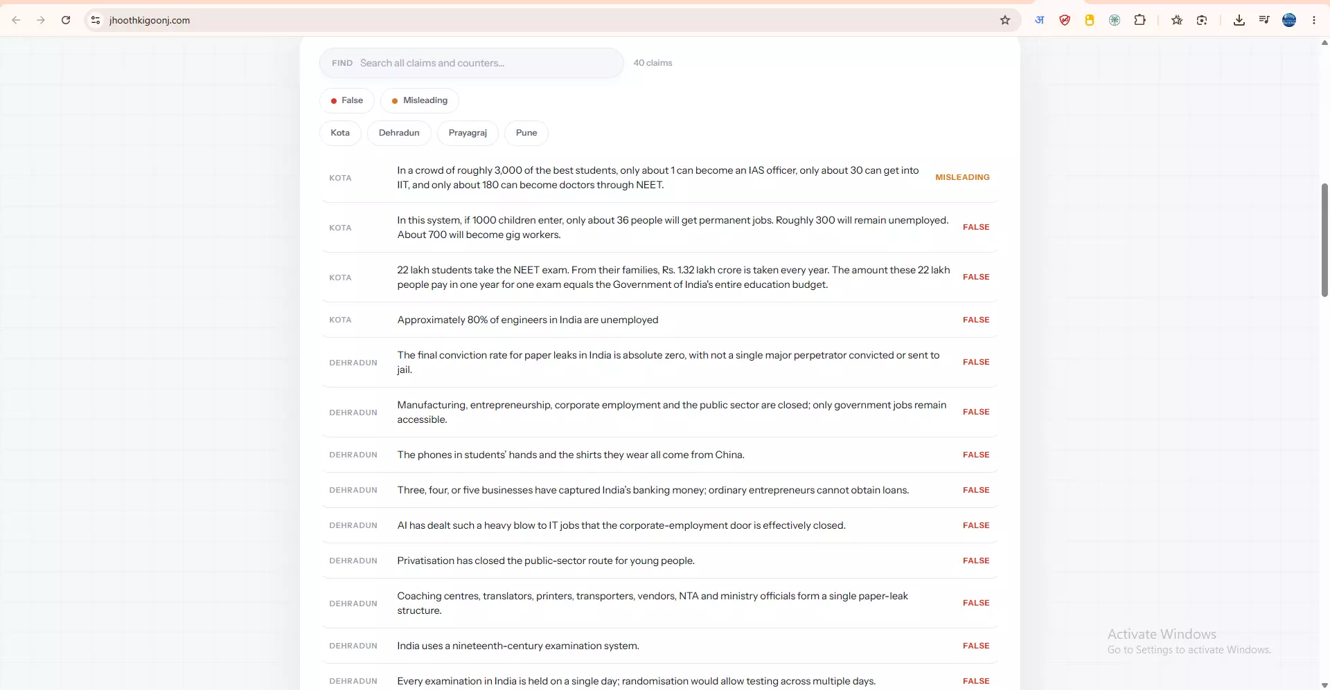Open the claim about businesses capturing banking money
Screen dimensions: 1330x690
(659, 490)
